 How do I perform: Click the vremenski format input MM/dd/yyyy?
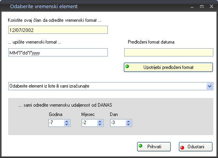[x=58, y=53]
